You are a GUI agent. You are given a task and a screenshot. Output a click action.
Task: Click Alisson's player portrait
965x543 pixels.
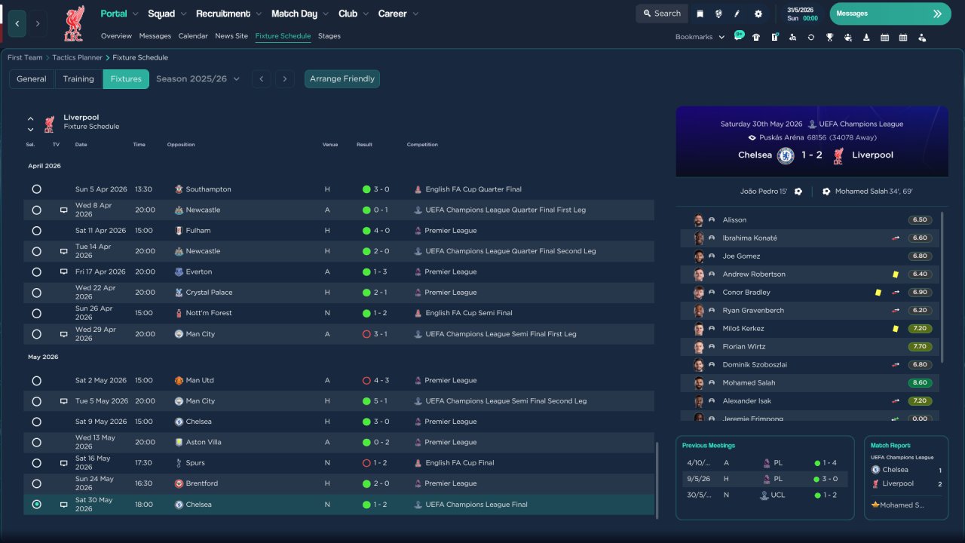(x=699, y=220)
